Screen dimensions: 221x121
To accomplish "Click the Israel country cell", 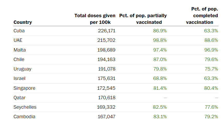I will click(x=19, y=78).
